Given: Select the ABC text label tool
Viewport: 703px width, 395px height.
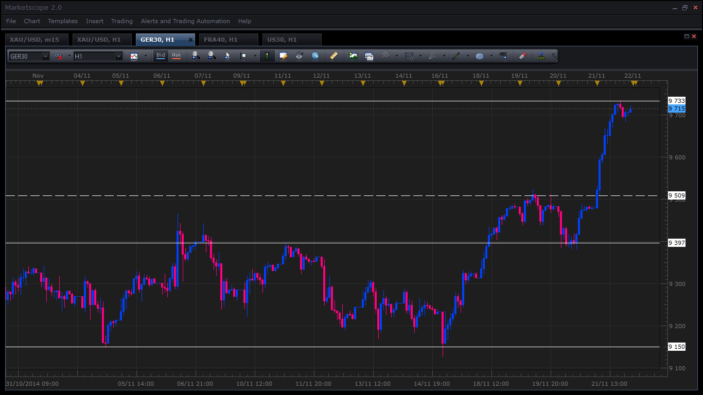Looking at the screenshot, I should (503, 56).
